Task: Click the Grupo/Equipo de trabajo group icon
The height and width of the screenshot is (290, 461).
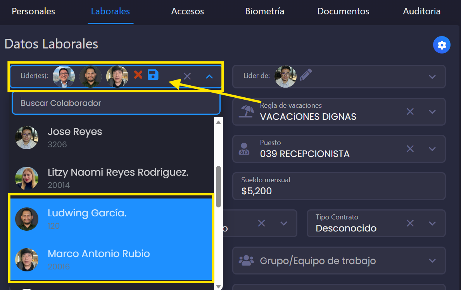Action: click(x=246, y=261)
